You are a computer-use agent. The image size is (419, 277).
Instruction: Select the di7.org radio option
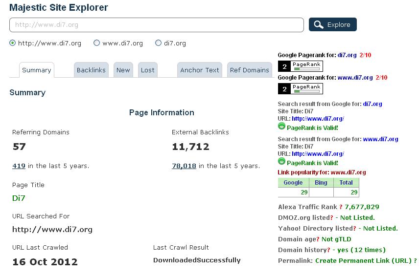tap(158, 43)
